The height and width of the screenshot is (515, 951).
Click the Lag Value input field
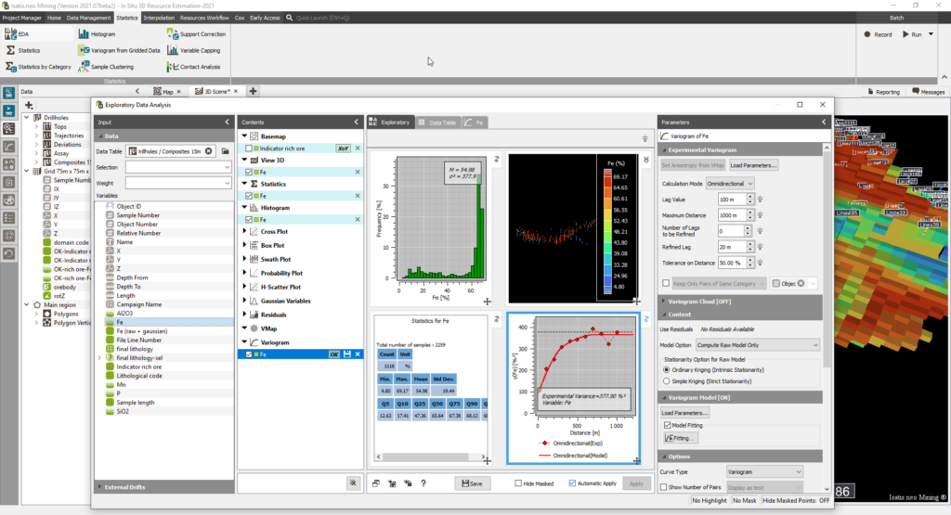[732, 200]
